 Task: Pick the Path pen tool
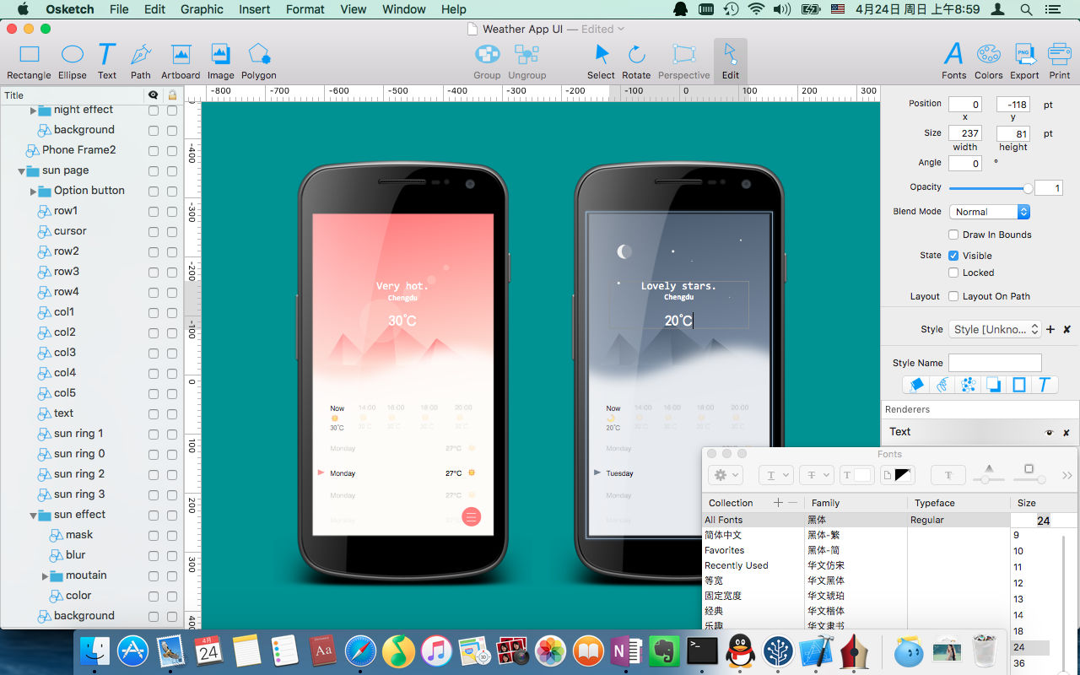(x=141, y=62)
